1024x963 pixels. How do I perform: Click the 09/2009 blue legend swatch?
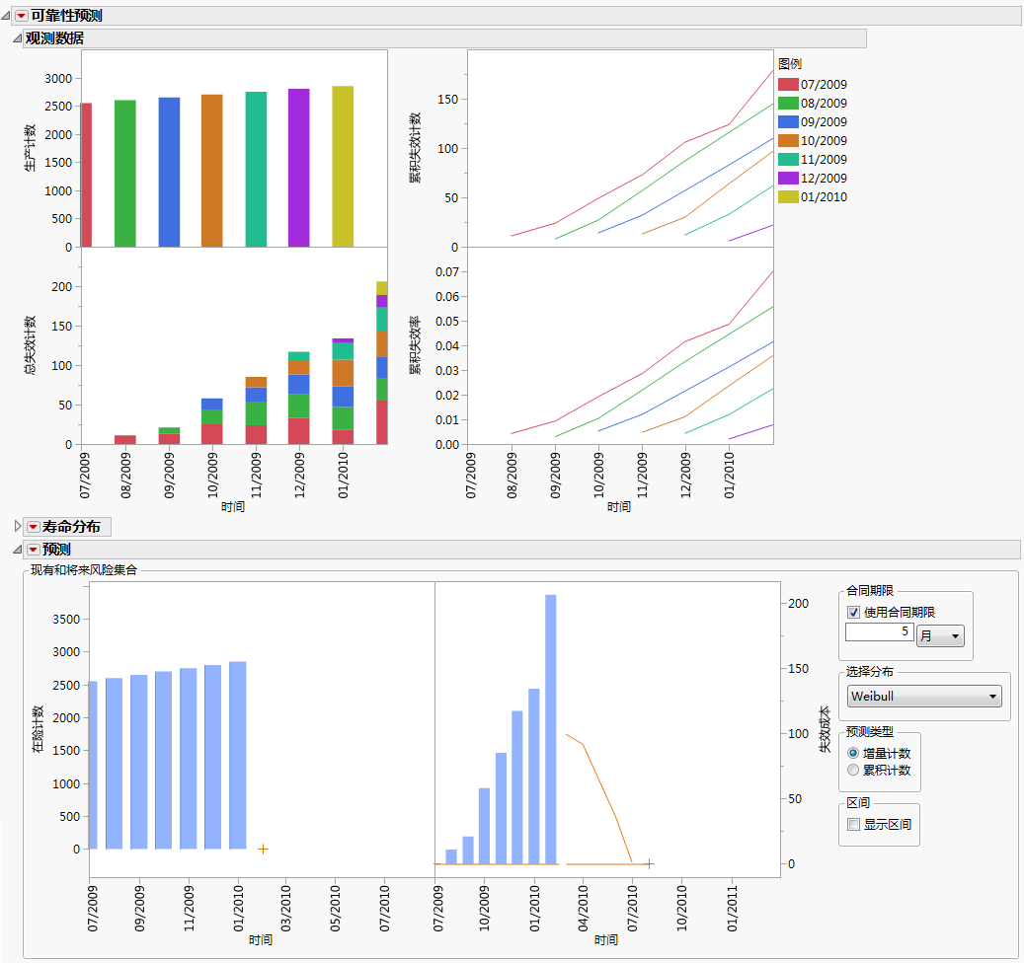(788, 122)
